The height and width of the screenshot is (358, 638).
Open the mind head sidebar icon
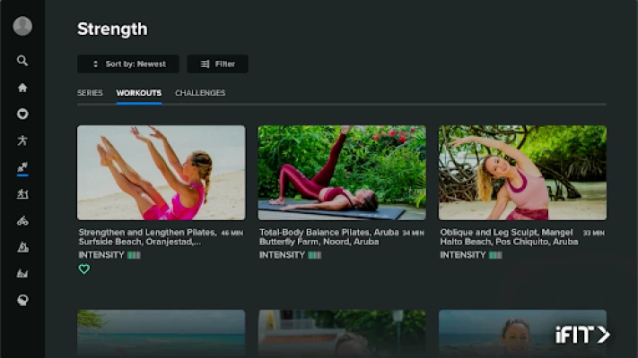click(22, 301)
